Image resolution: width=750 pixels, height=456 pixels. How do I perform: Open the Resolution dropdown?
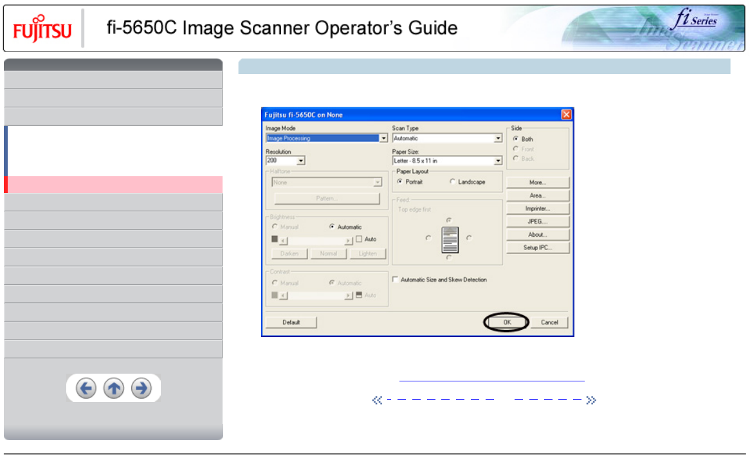301,161
